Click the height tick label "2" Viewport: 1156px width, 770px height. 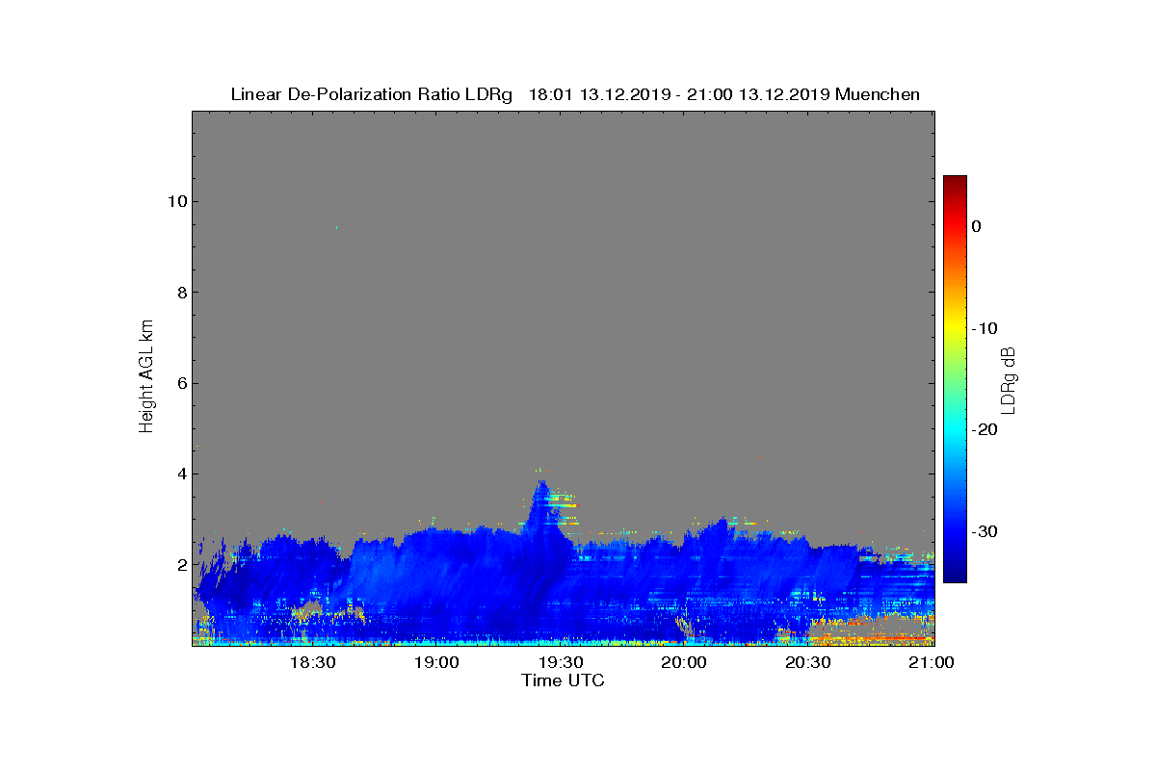pyautogui.click(x=181, y=565)
